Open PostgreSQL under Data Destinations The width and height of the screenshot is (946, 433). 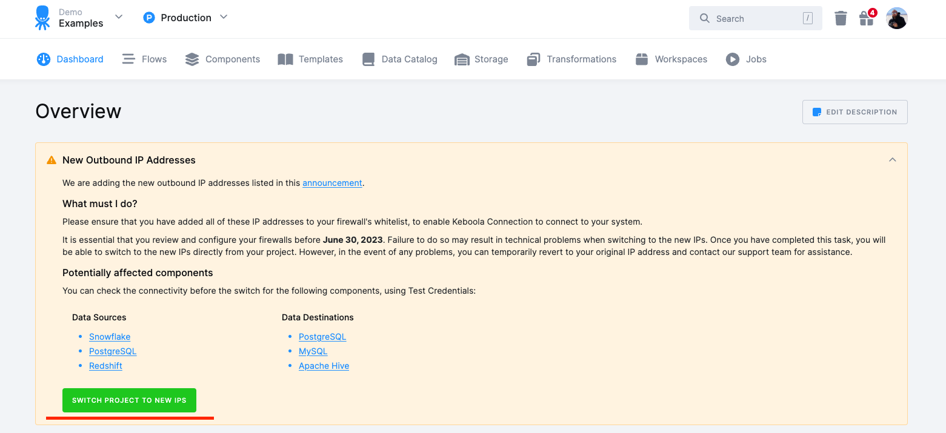point(322,337)
